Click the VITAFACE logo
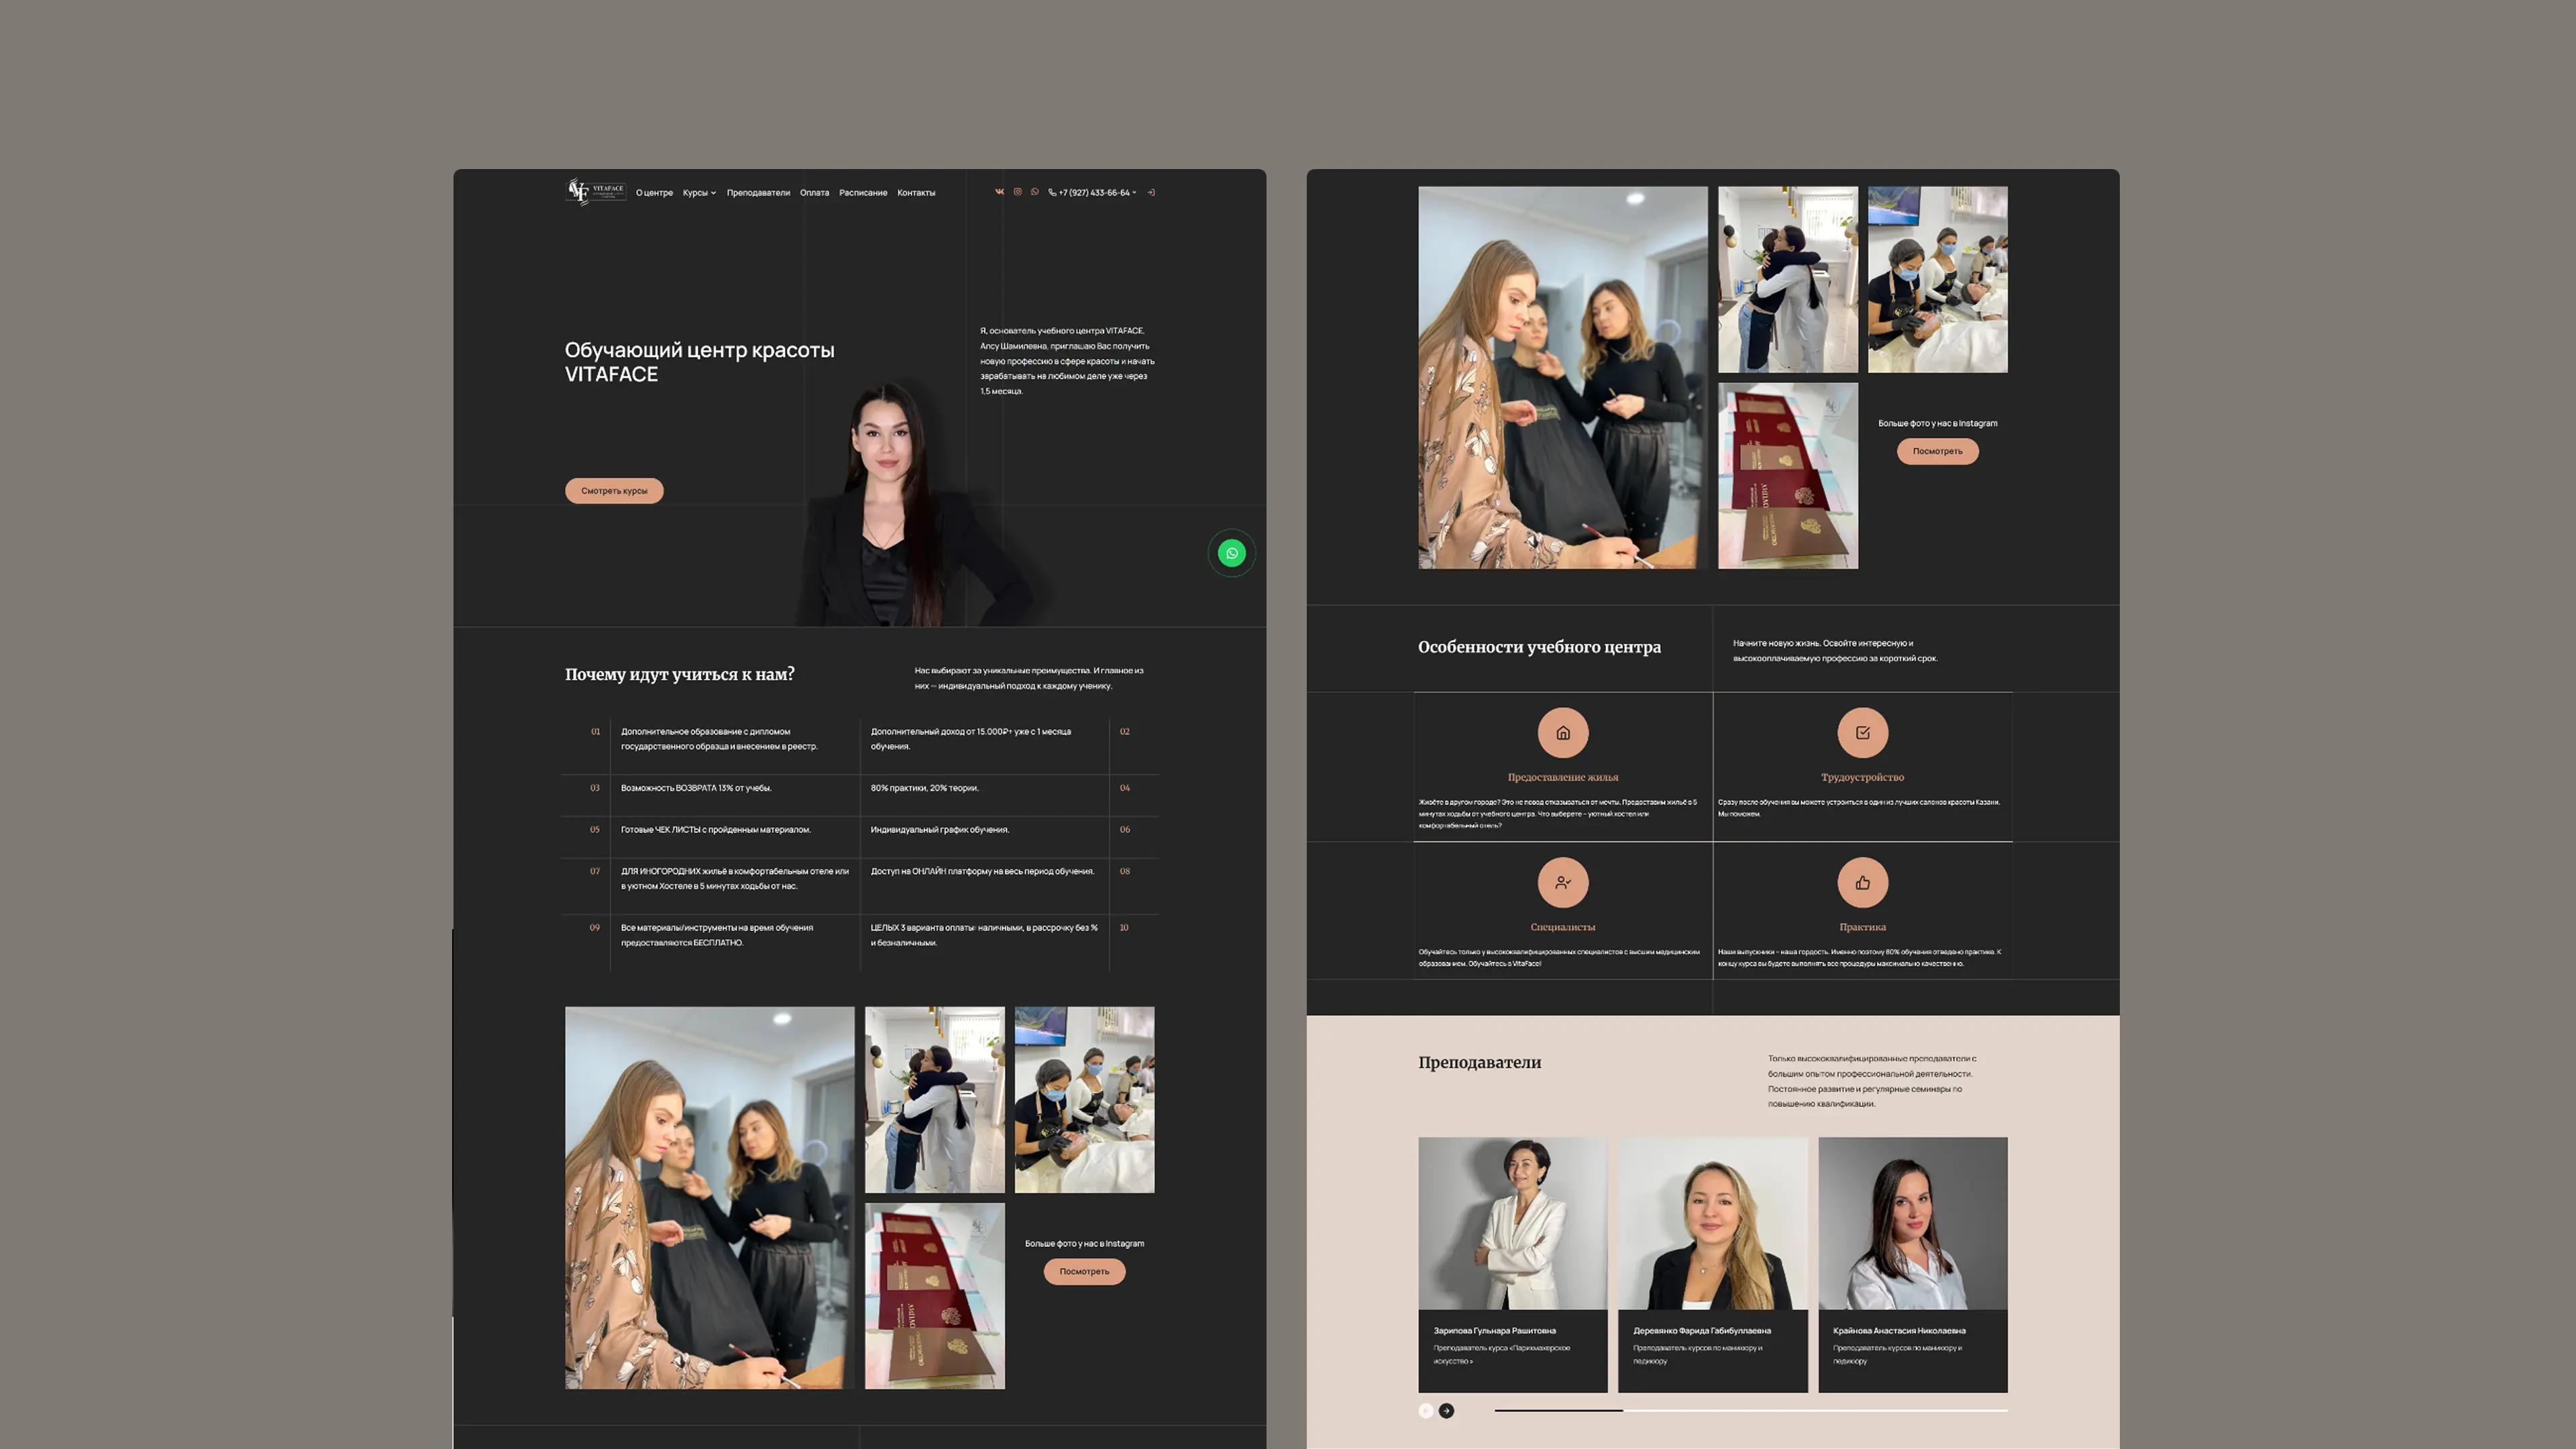2576x1449 pixels. pos(596,191)
